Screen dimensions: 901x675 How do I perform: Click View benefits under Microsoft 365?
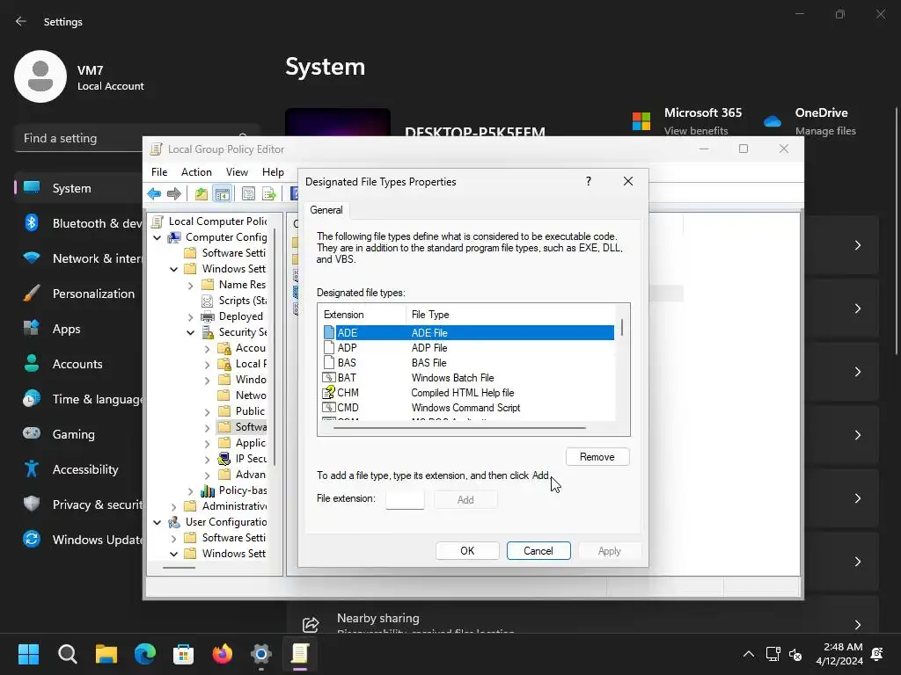coord(696,131)
